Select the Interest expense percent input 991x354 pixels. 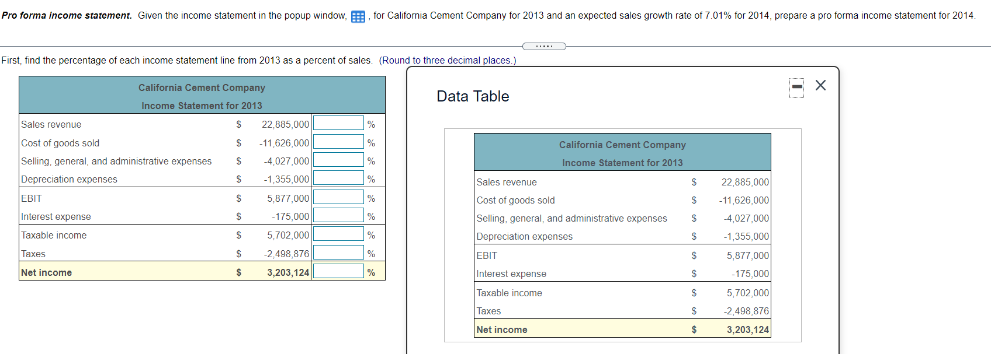click(338, 215)
